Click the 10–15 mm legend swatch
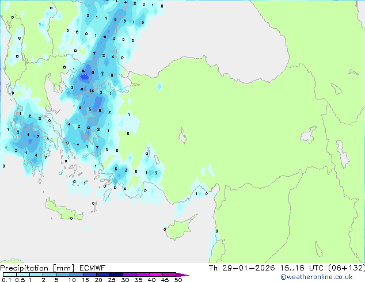This screenshot has height=282, width=365. pos(77,275)
